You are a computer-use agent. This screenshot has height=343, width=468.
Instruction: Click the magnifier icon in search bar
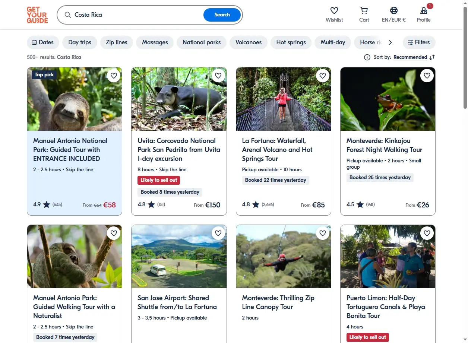pyautogui.click(x=67, y=15)
